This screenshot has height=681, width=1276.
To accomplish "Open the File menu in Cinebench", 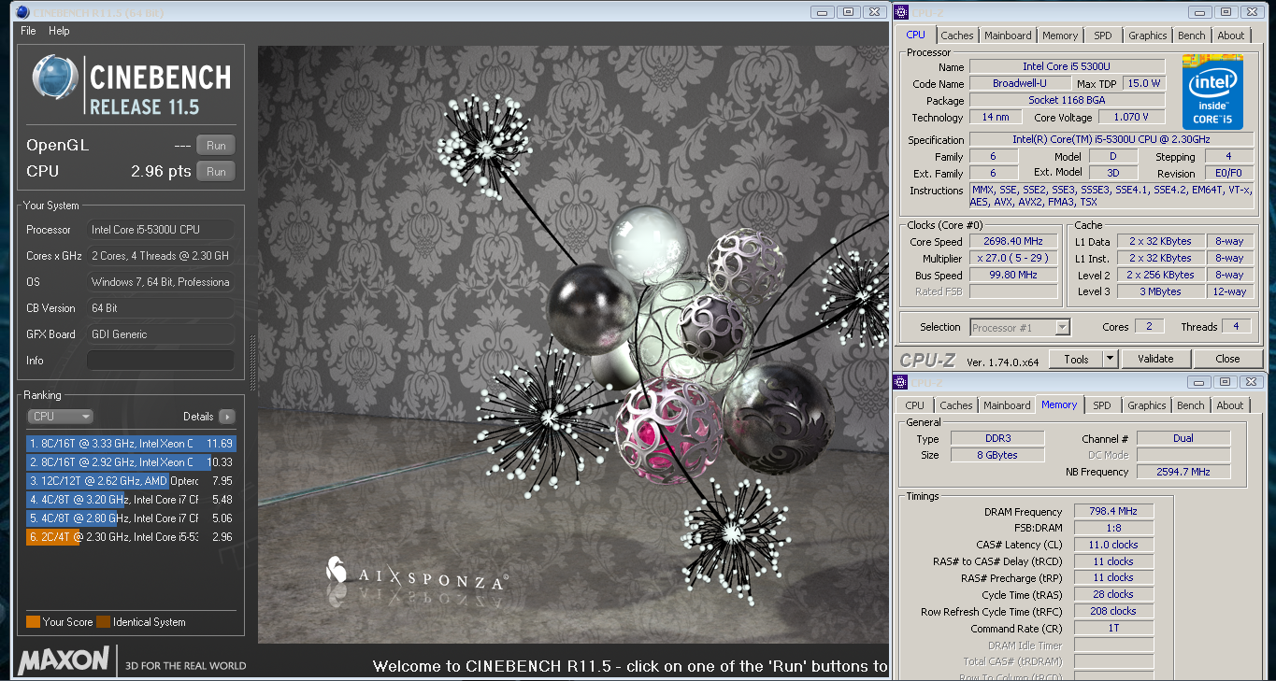I will point(28,31).
